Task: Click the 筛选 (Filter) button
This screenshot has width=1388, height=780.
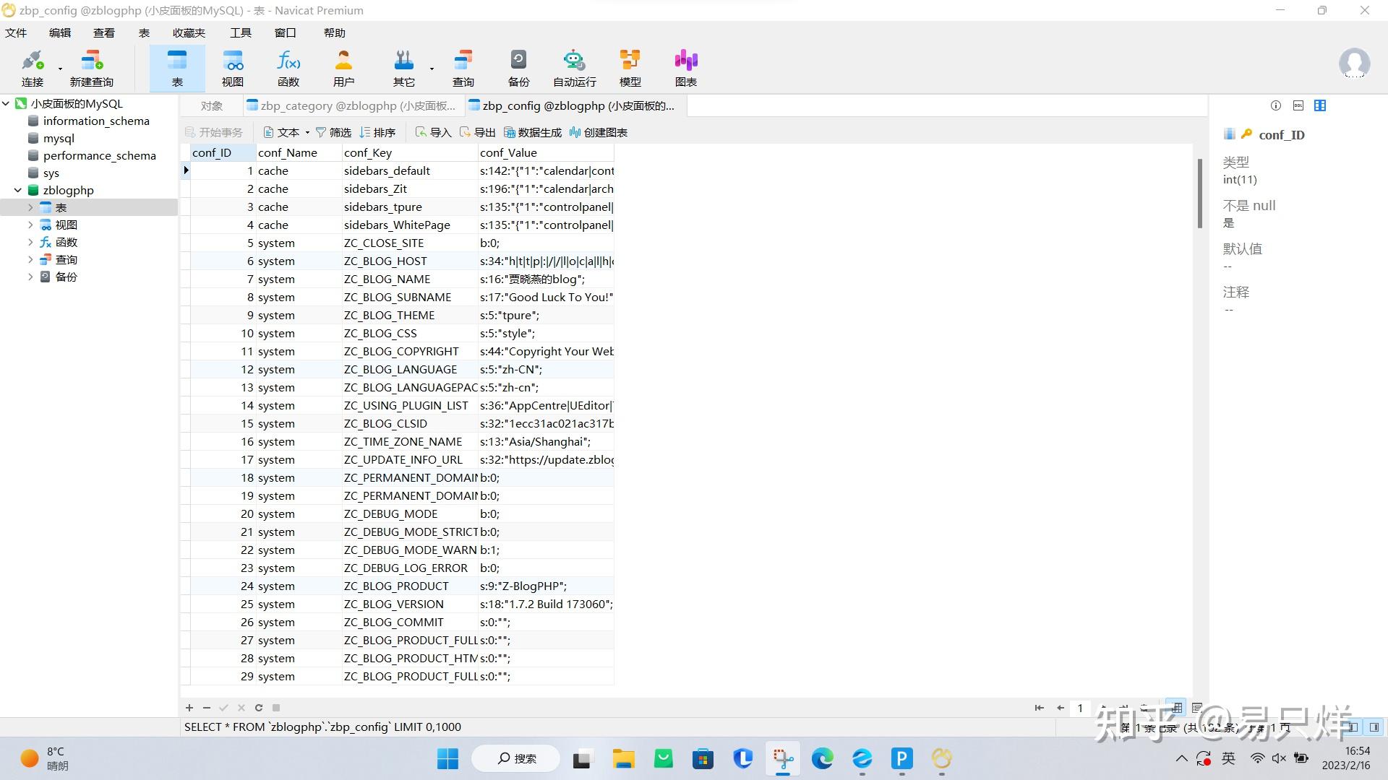Action: click(333, 132)
